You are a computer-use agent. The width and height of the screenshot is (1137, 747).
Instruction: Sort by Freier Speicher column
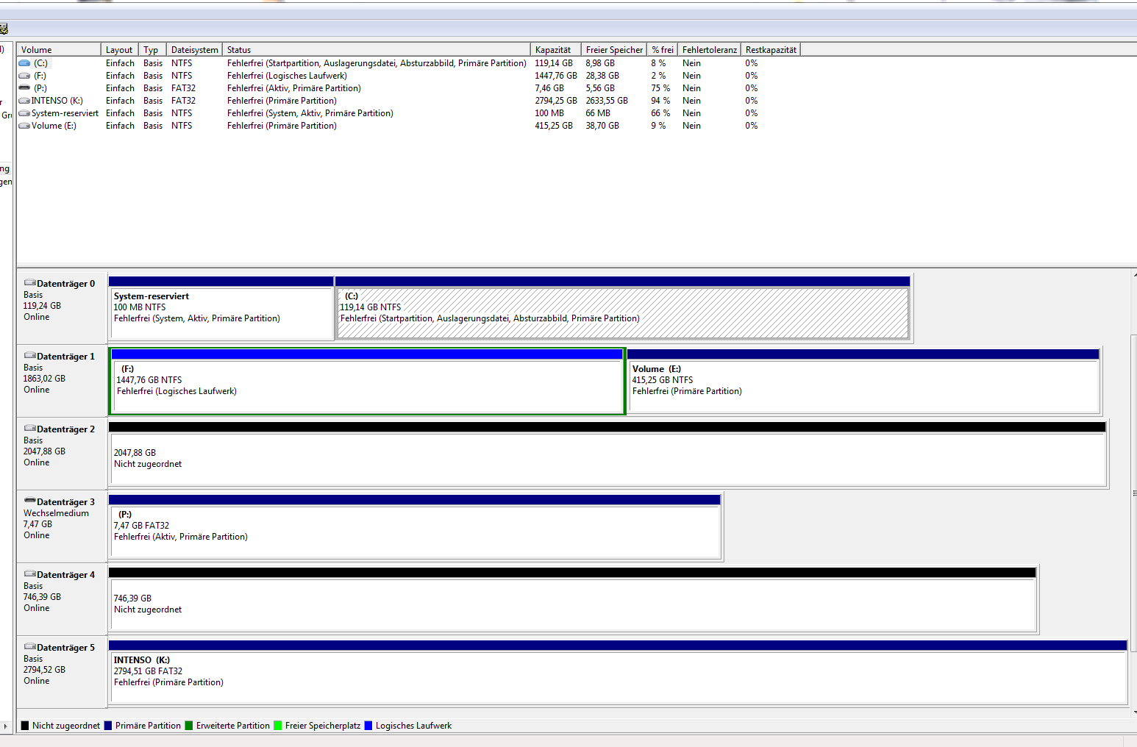click(614, 50)
